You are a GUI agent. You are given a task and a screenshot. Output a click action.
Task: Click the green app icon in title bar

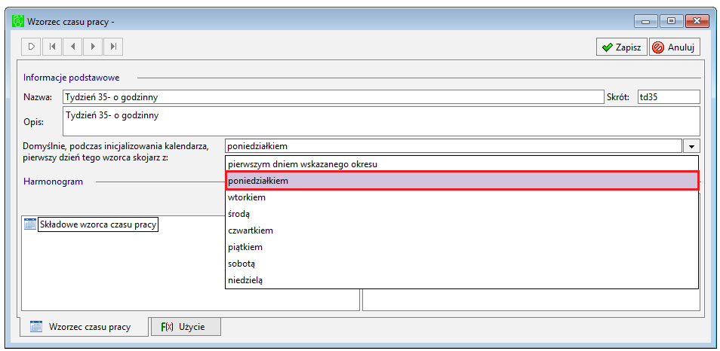17,21
